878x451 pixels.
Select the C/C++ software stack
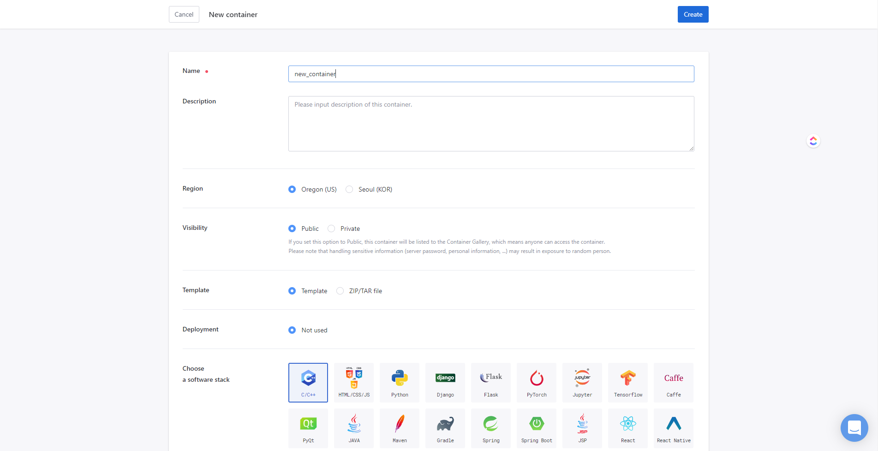[x=308, y=383]
